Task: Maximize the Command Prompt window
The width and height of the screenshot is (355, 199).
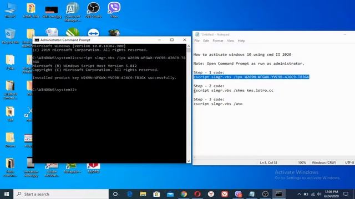Action: [x=172, y=40]
